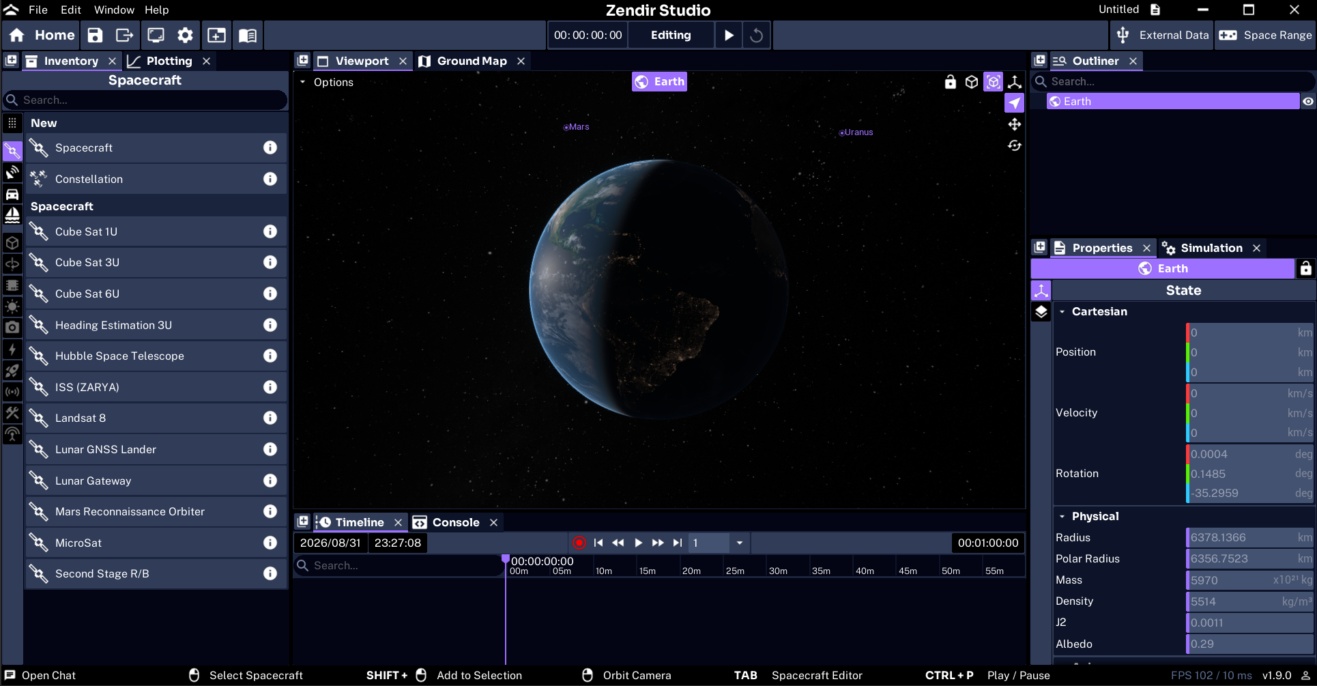The width and height of the screenshot is (1317, 686).
Task: Switch to the Console tab
Action: pos(456,522)
